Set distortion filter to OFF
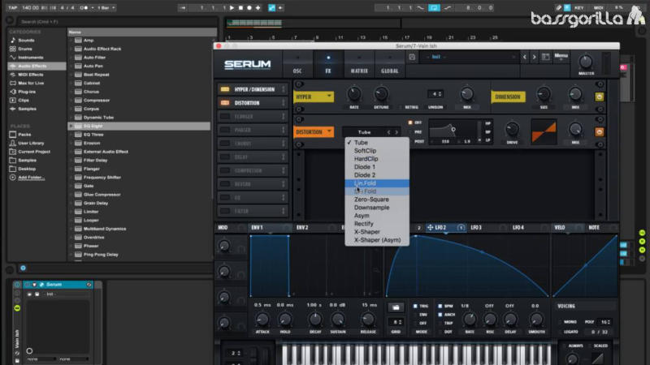This screenshot has height=365, width=650. (x=410, y=123)
